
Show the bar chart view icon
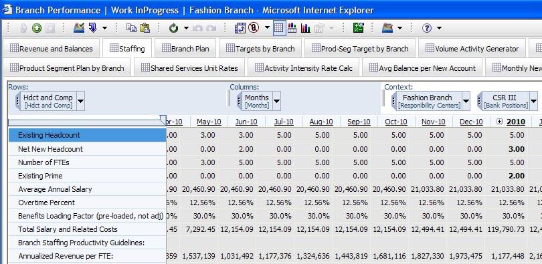click(306, 28)
